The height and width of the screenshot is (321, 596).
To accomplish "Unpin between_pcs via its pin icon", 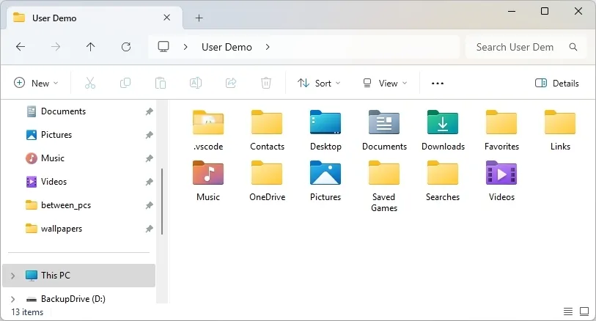I will tap(150, 205).
